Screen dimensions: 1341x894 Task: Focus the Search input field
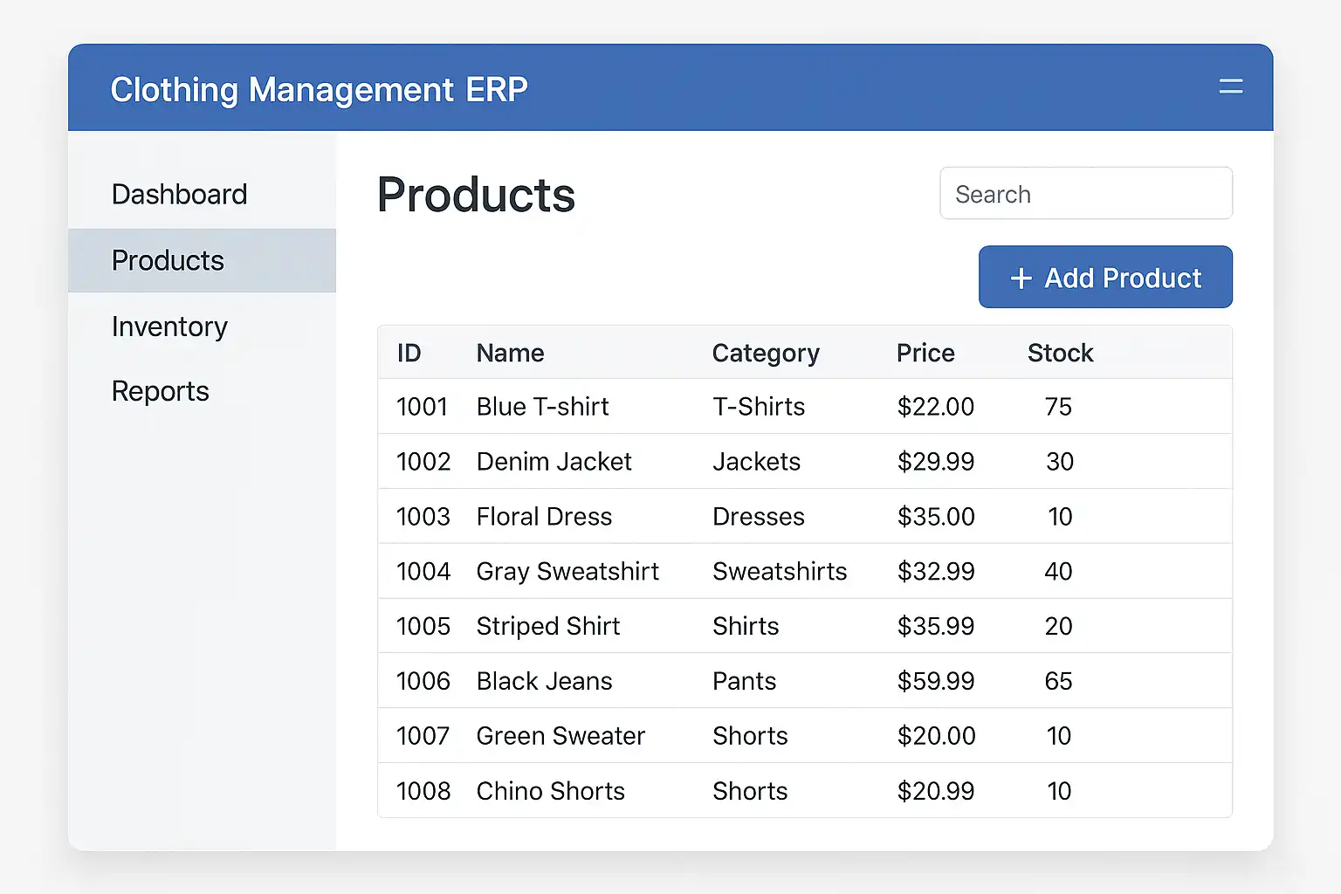point(1085,194)
